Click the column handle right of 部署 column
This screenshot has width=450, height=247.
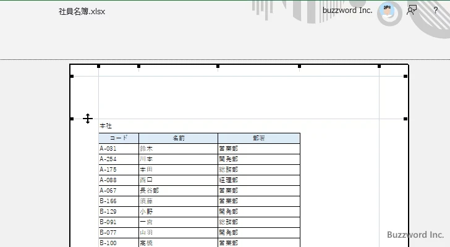(299, 66)
